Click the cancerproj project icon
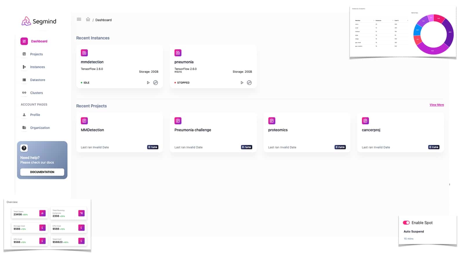 365,121
